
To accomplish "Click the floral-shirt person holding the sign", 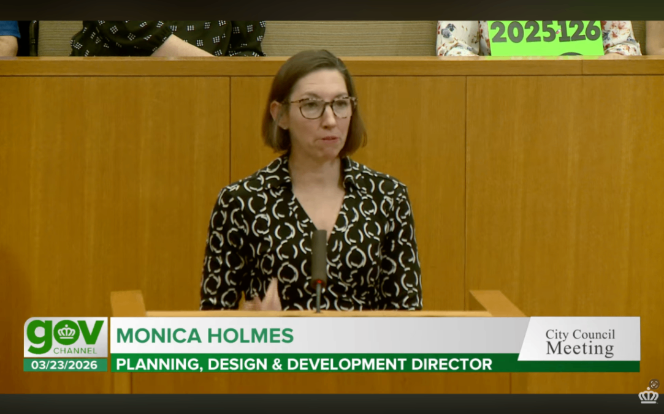I will (620, 38).
